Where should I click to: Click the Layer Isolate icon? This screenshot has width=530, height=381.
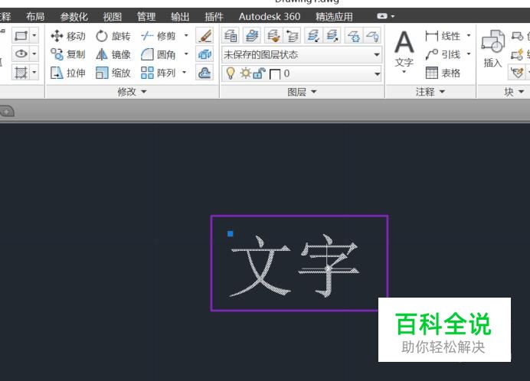(x=313, y=36)
